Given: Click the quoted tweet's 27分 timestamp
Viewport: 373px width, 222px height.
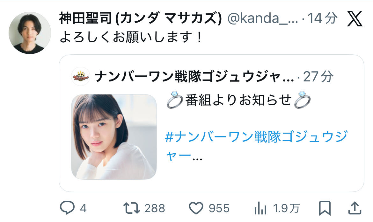Looking at the screenshot, I should [318, 76].
